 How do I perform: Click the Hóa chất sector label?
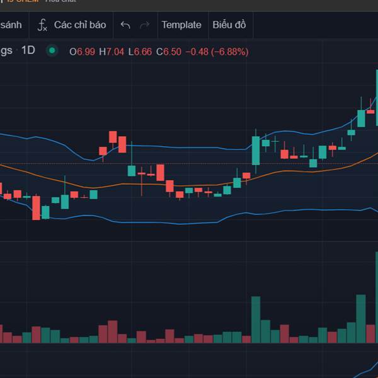coord(60,1)
